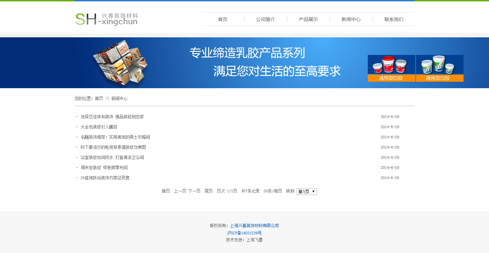Expand the 第1页 page selector dropdown

point(306,192)
